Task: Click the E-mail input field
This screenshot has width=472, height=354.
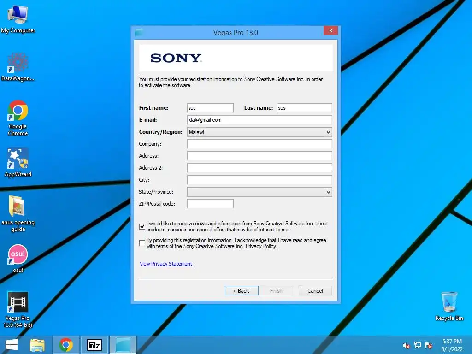Action: tap(260, 120)
